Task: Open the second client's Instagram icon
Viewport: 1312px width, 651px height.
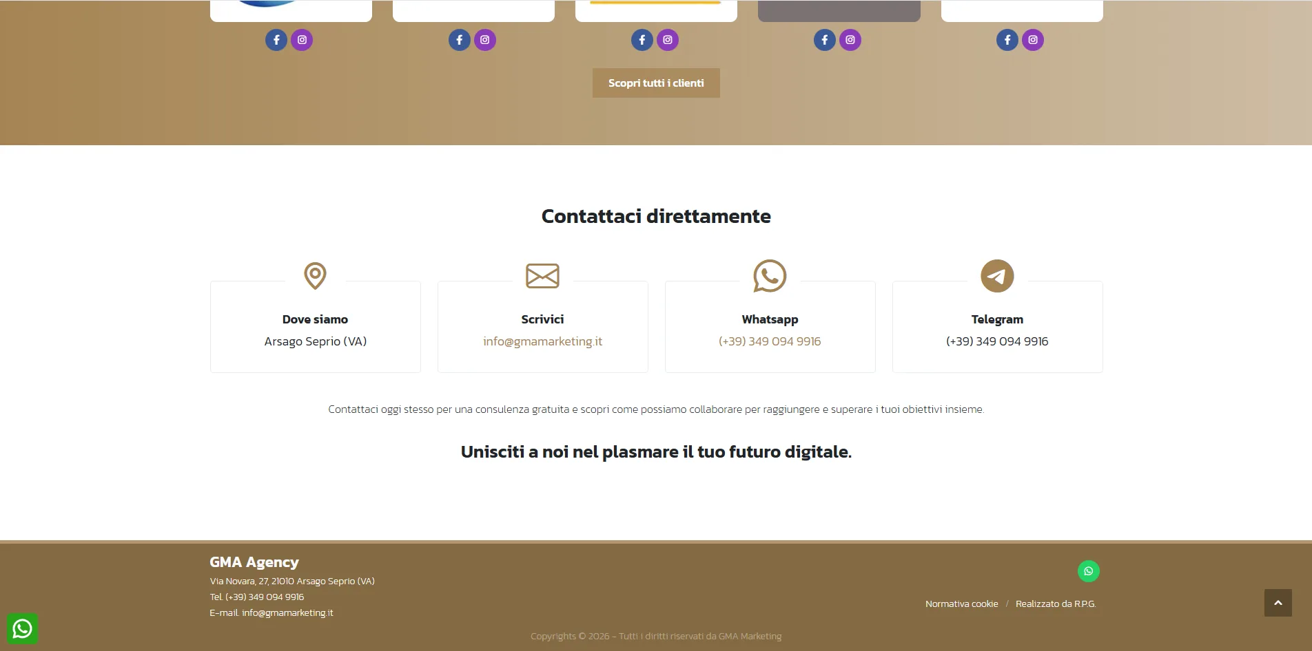Action: 485,40
